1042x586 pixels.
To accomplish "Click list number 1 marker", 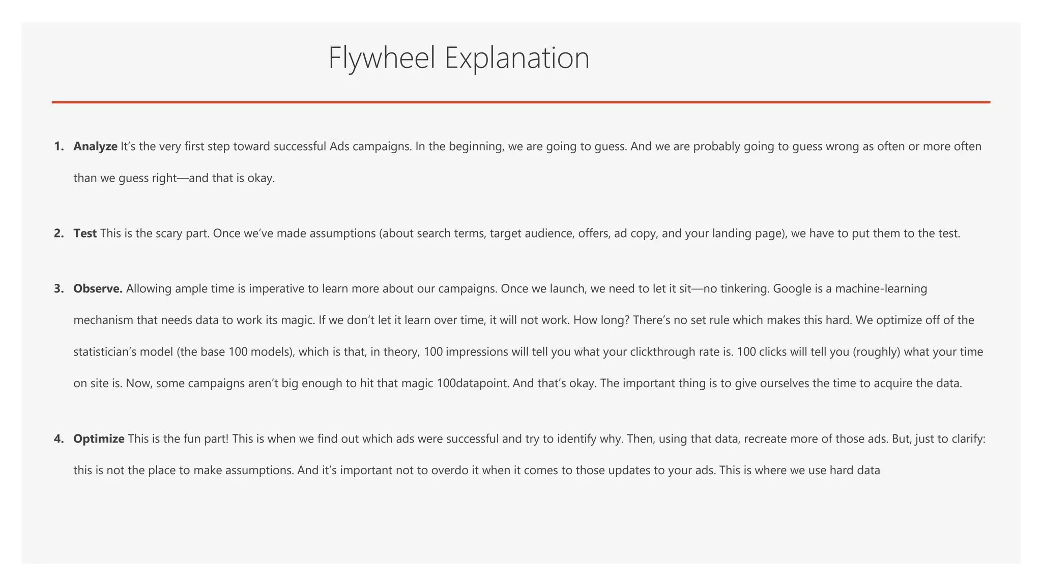I will coord(59,146).
